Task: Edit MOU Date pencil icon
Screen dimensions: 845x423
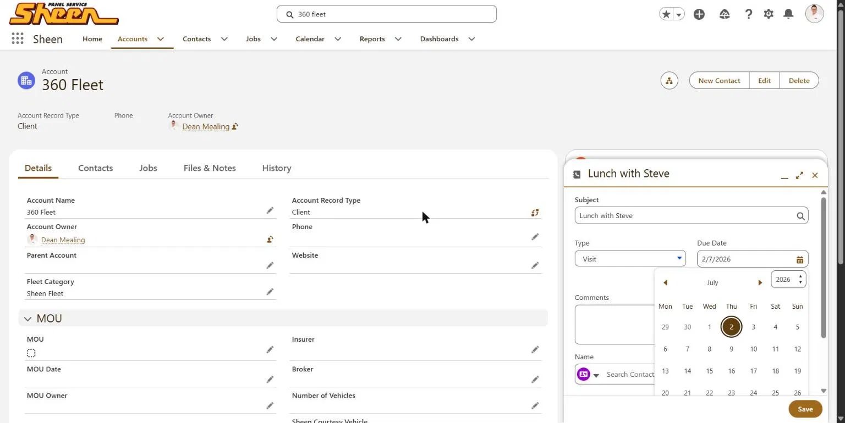Action: click(270, 379)
